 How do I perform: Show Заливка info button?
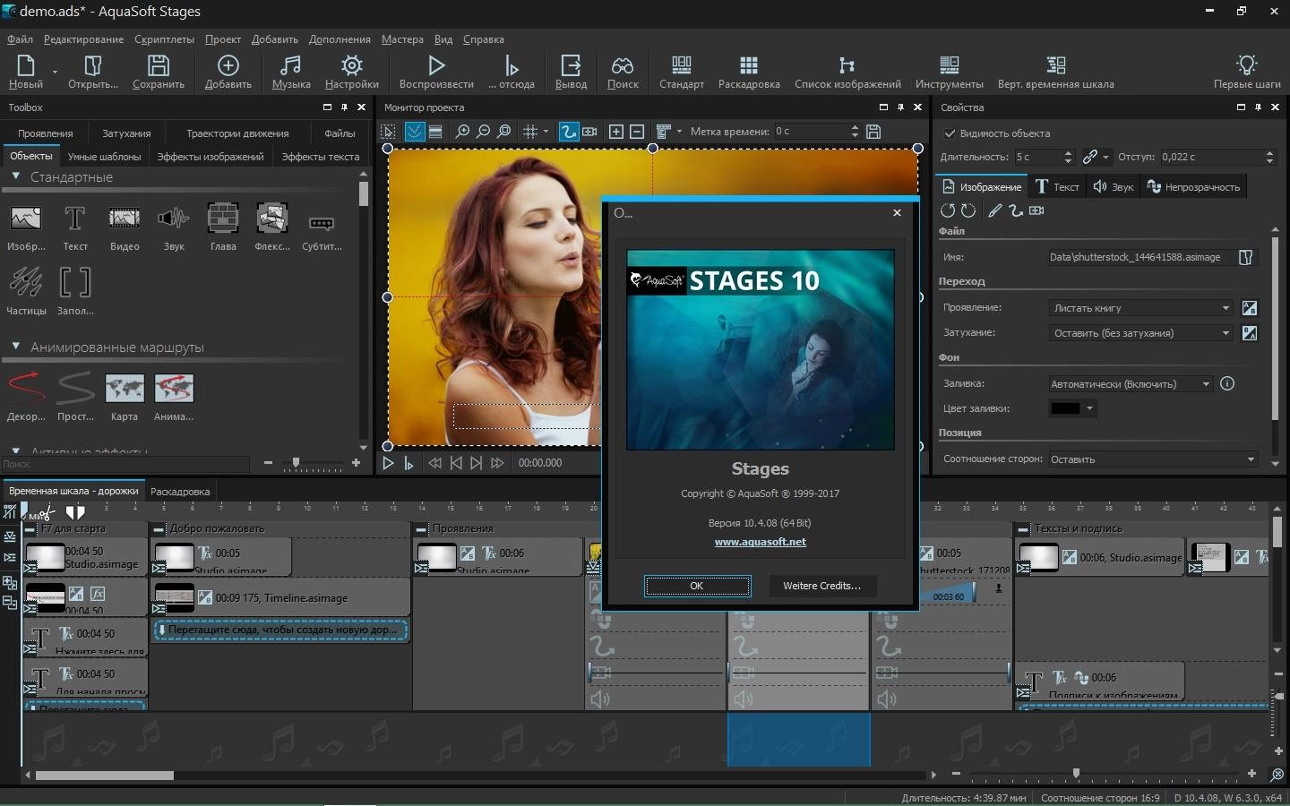1227,383
